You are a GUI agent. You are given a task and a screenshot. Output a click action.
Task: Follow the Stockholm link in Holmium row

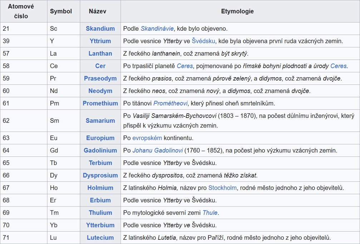click(x=222, y=188)
